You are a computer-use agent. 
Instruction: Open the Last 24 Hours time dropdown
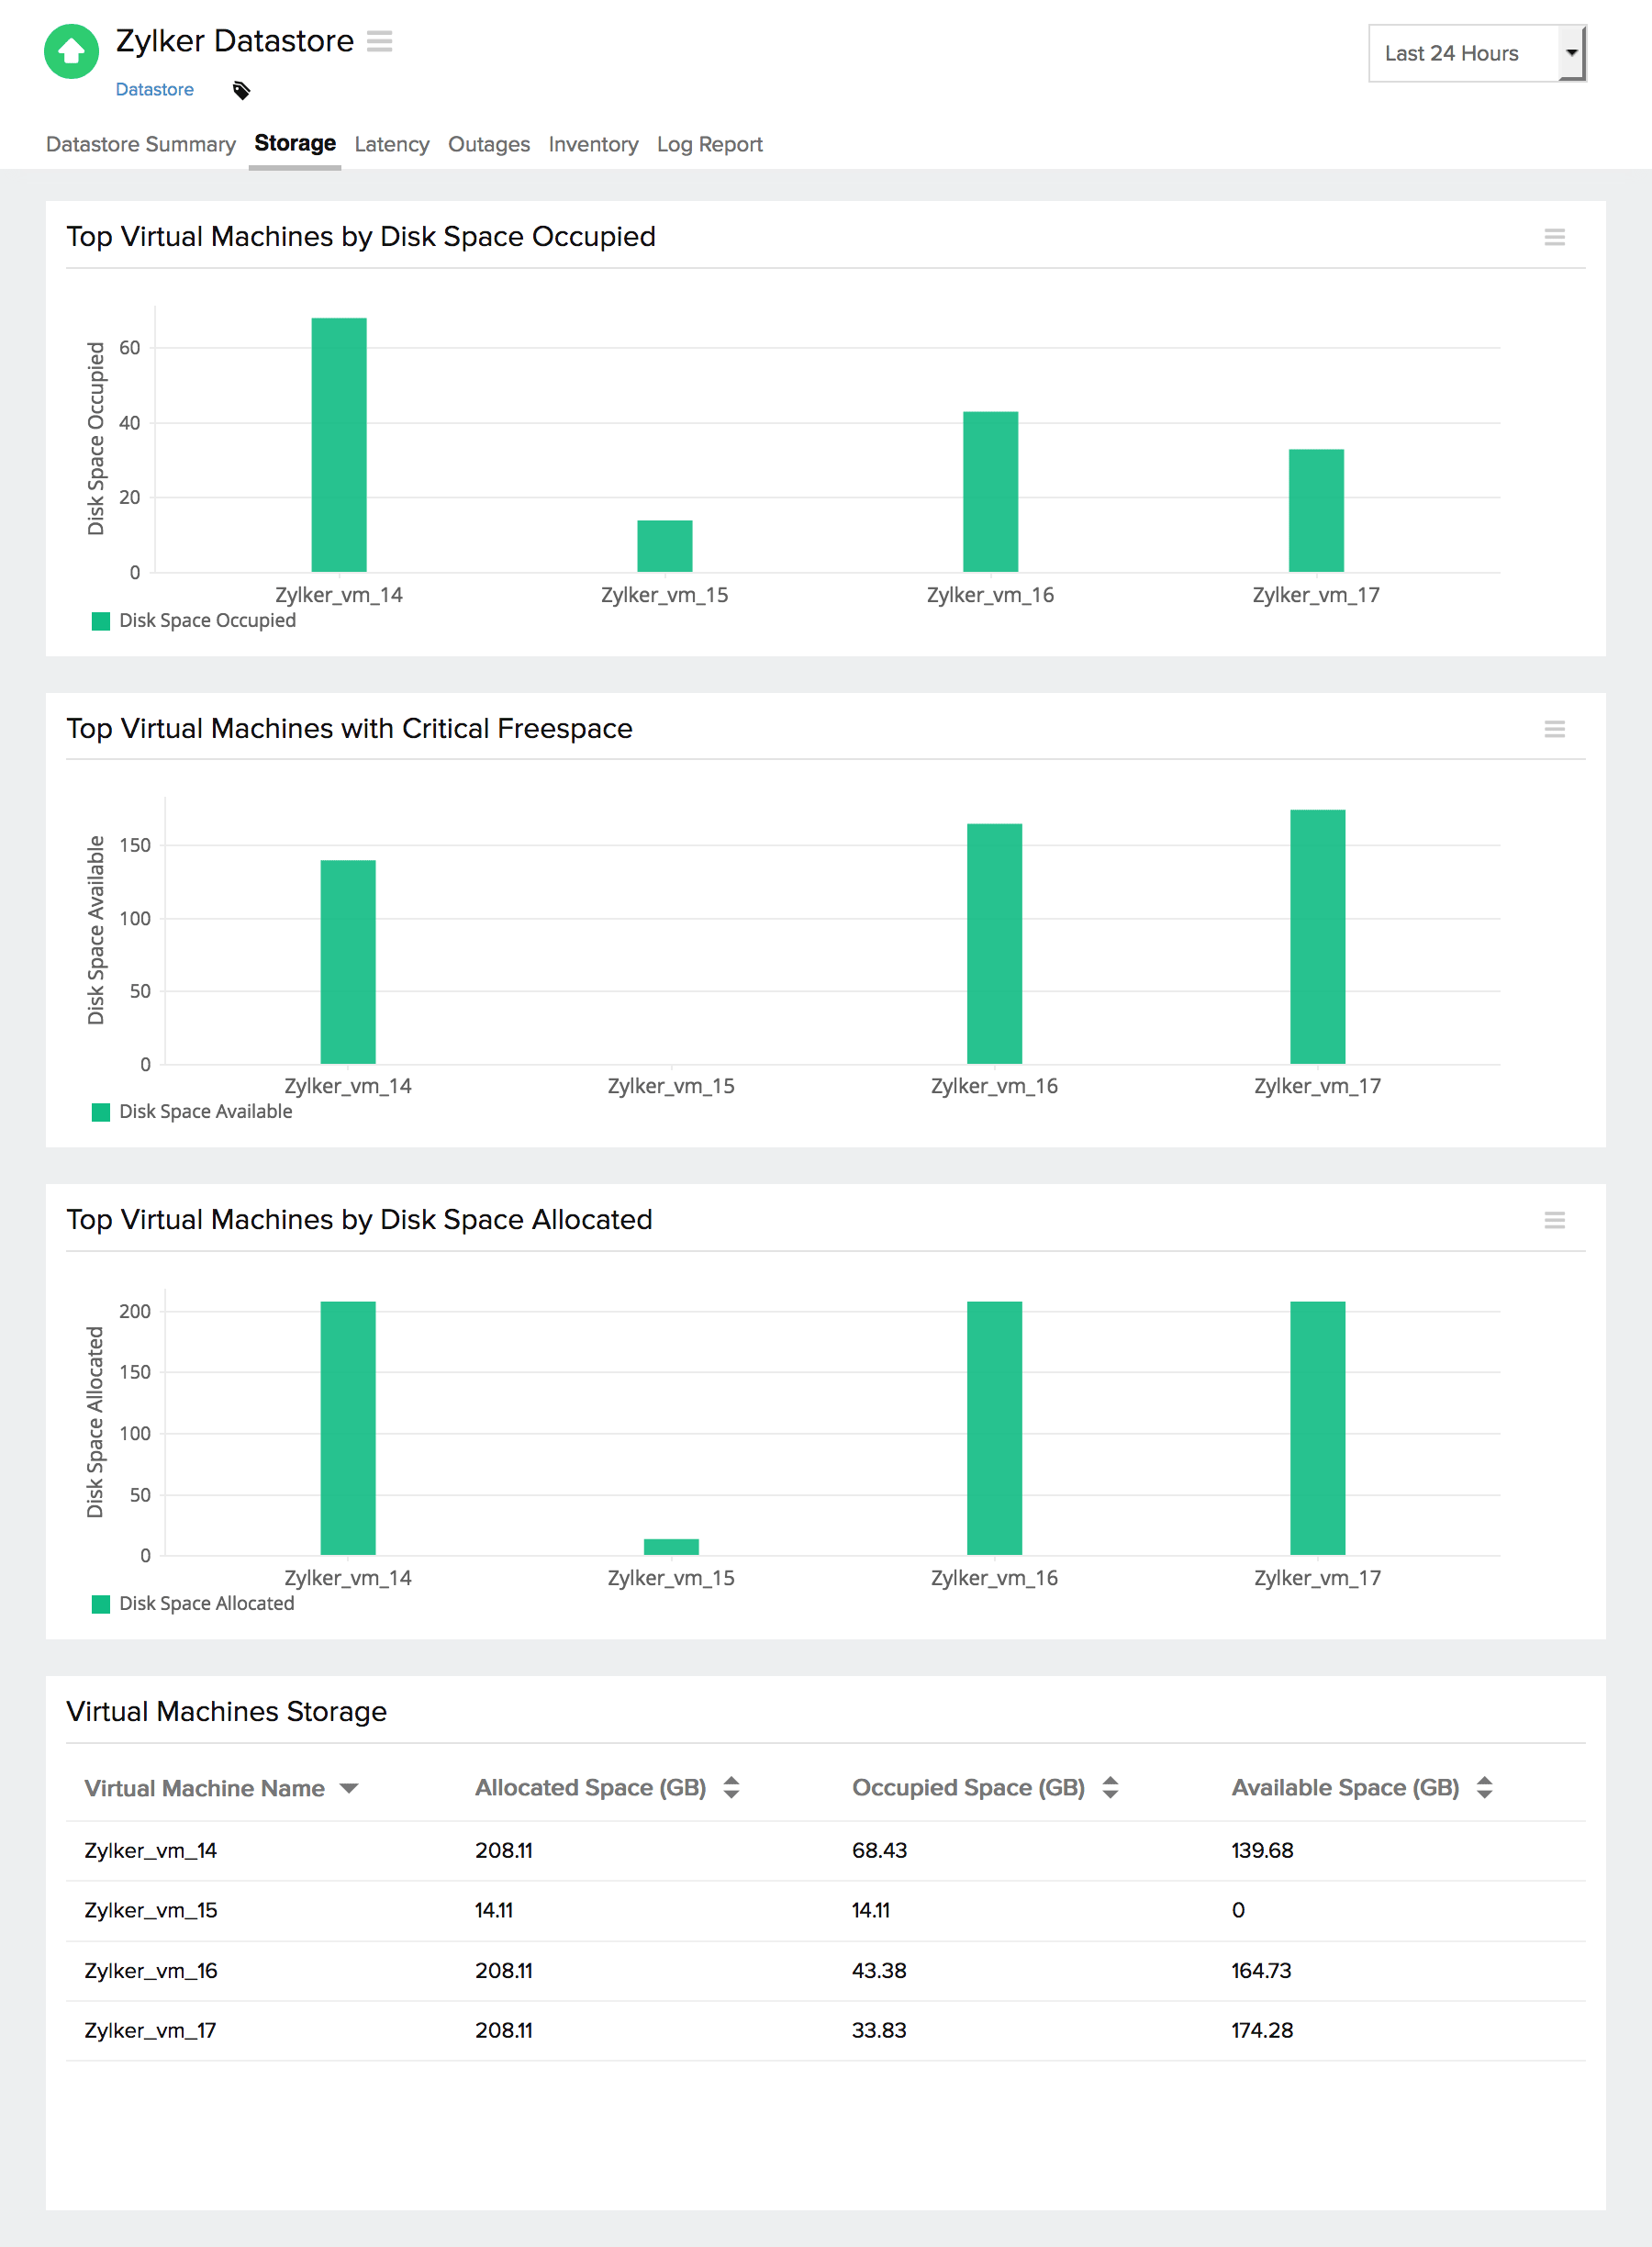(x=1476, y=53)
